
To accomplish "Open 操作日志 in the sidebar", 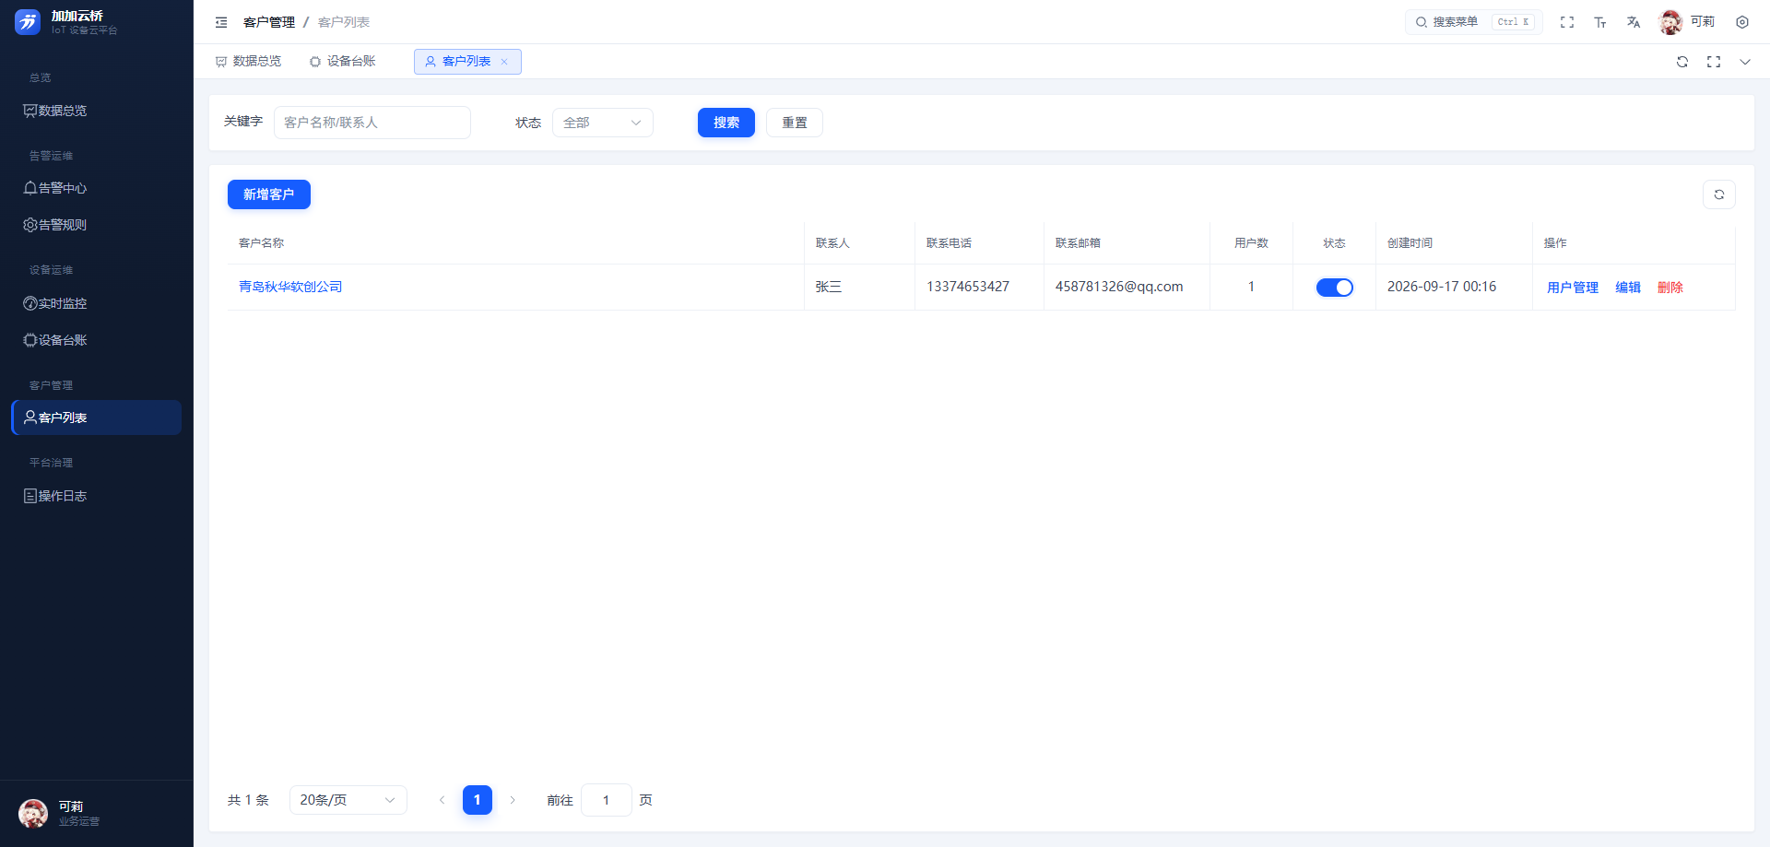I will [97, 496].
